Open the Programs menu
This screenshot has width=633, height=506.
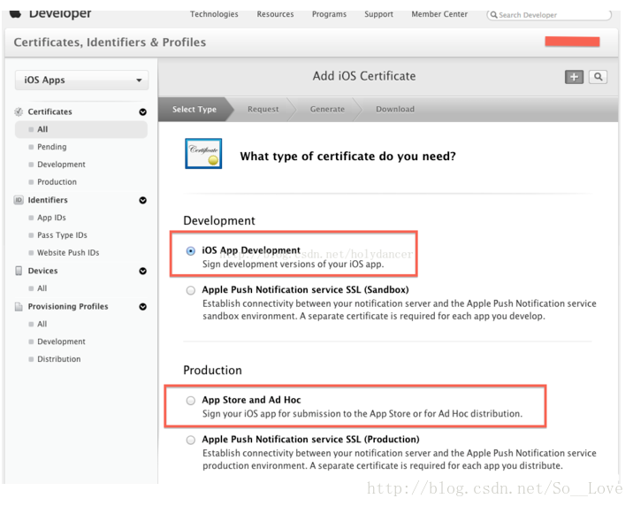click(329, 14)
